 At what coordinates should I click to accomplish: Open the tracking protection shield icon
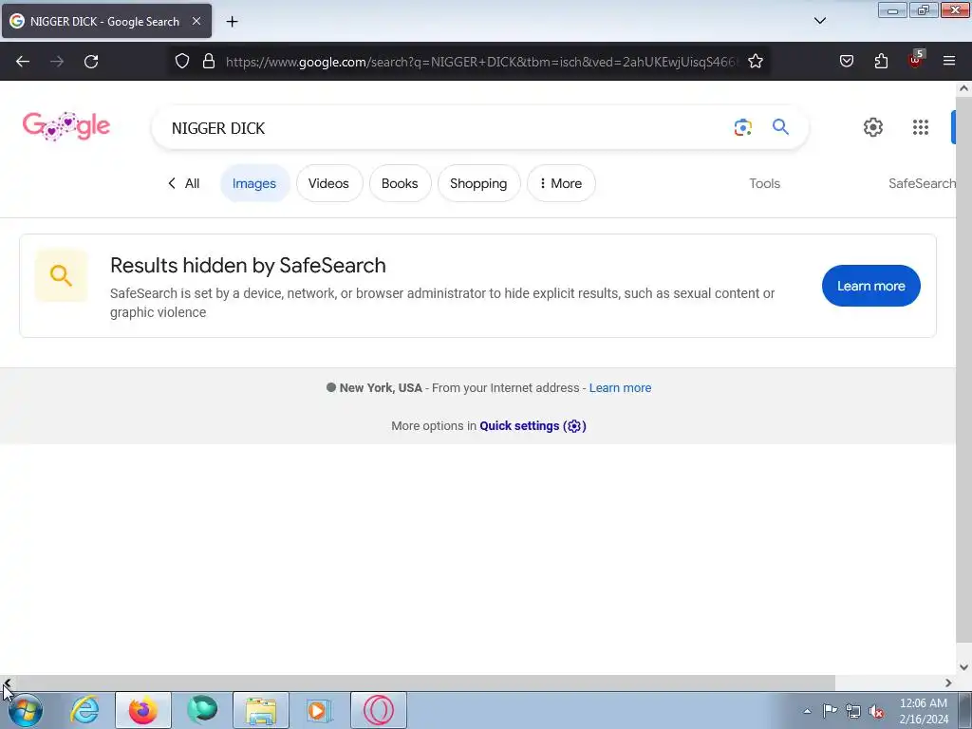(181, 62)
